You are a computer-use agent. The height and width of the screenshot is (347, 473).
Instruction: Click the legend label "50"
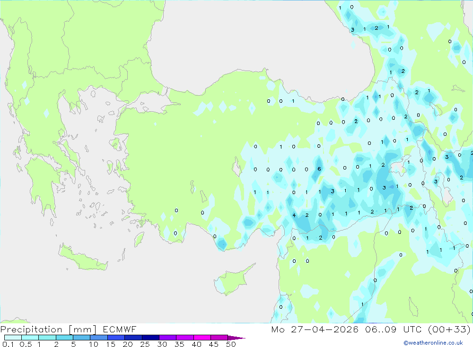pyautogui.click(x=231, y=344)
